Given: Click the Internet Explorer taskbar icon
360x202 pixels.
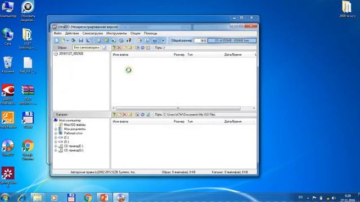Looking at the screenshot, I should pyautogui.click(x=22, y=198).
